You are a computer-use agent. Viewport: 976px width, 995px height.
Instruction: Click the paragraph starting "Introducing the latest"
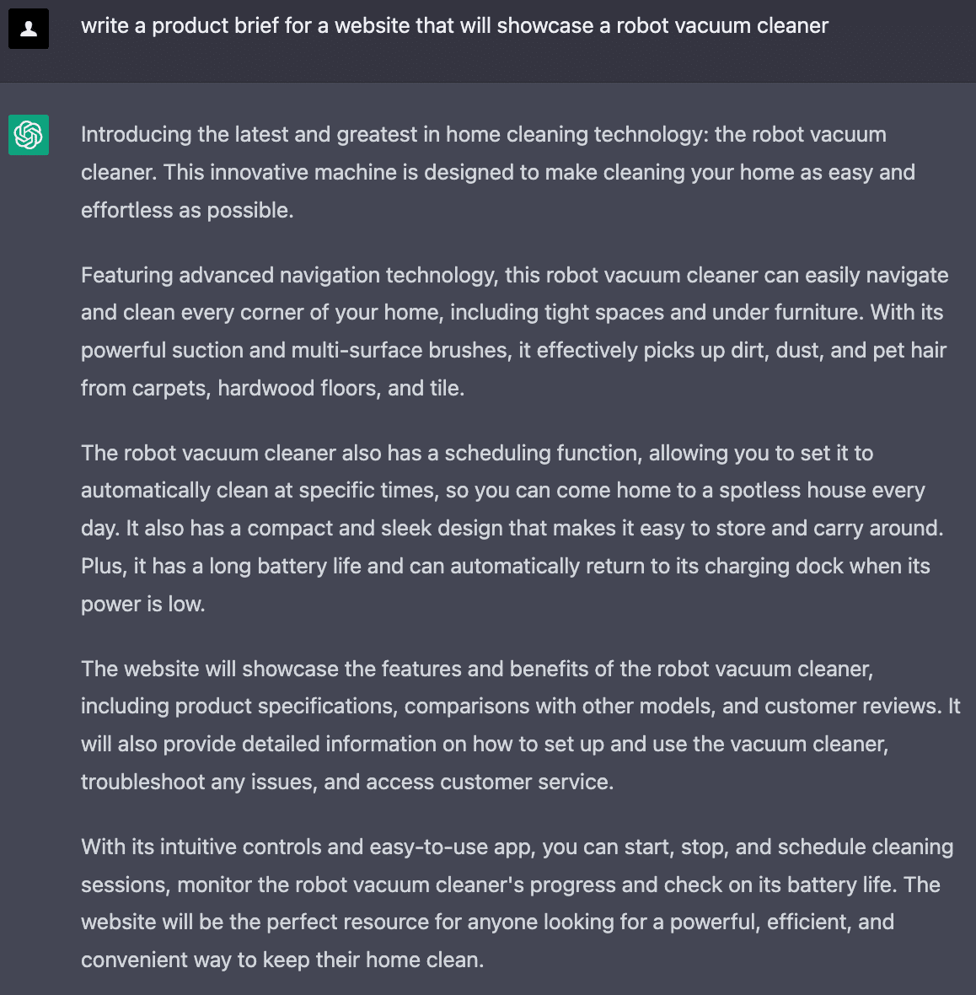coord(497,172)
